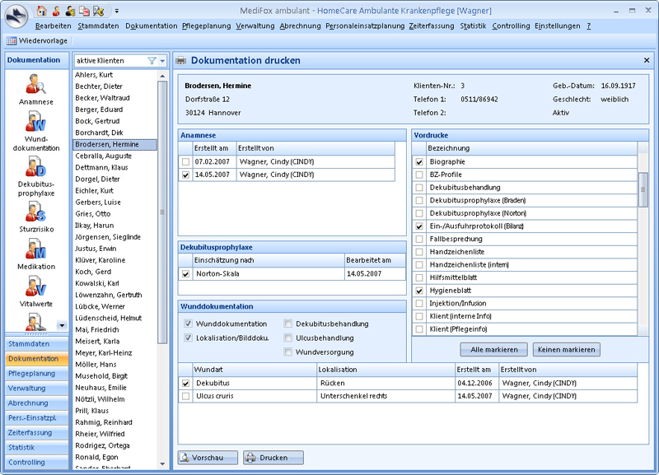
Task: Uncheck the Hygieneblatt Vordrucke checkbox
Action: (419, 291)
